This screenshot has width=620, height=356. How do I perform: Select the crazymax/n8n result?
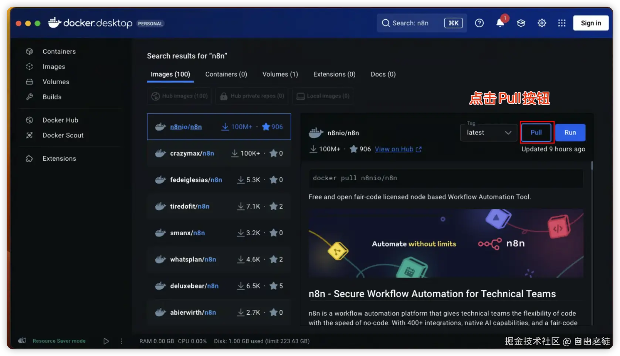(x=219, y=153)
